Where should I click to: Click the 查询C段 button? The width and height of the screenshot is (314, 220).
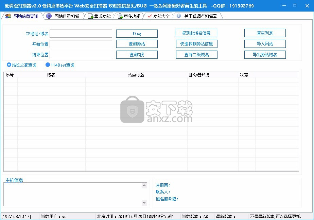[x=137, y=55]
